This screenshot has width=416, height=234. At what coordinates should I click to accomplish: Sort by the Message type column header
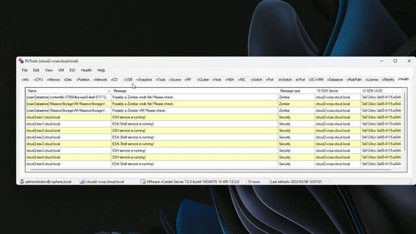pos(296,91)
